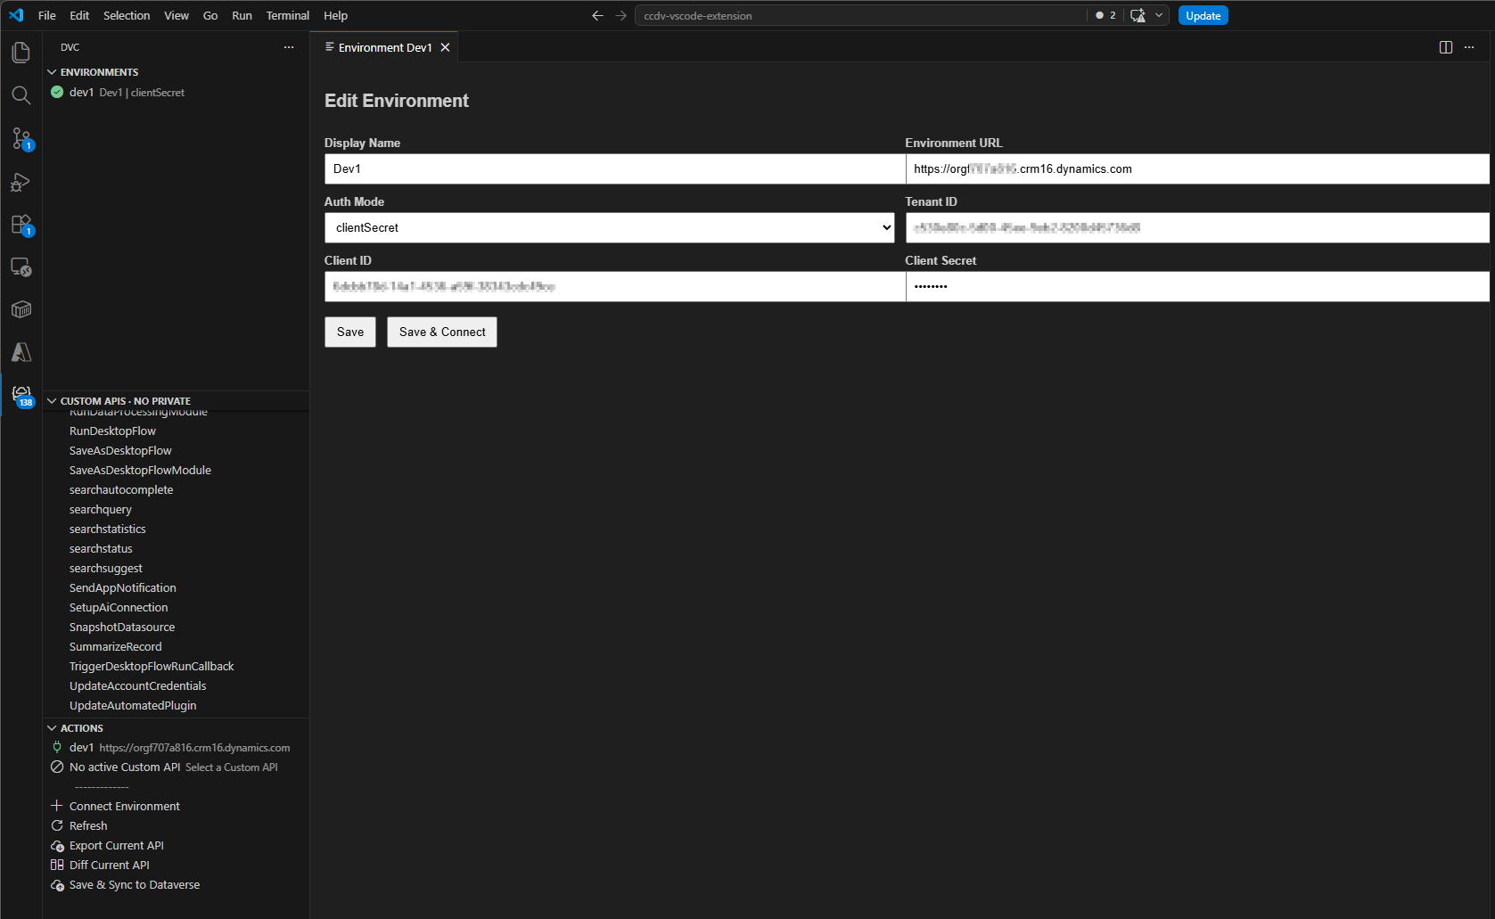Select SummarizeRecord custom API
Image resolution: width=1495 pixels, height=919 pixels.
pyautogui.click(x=116, y=646)
